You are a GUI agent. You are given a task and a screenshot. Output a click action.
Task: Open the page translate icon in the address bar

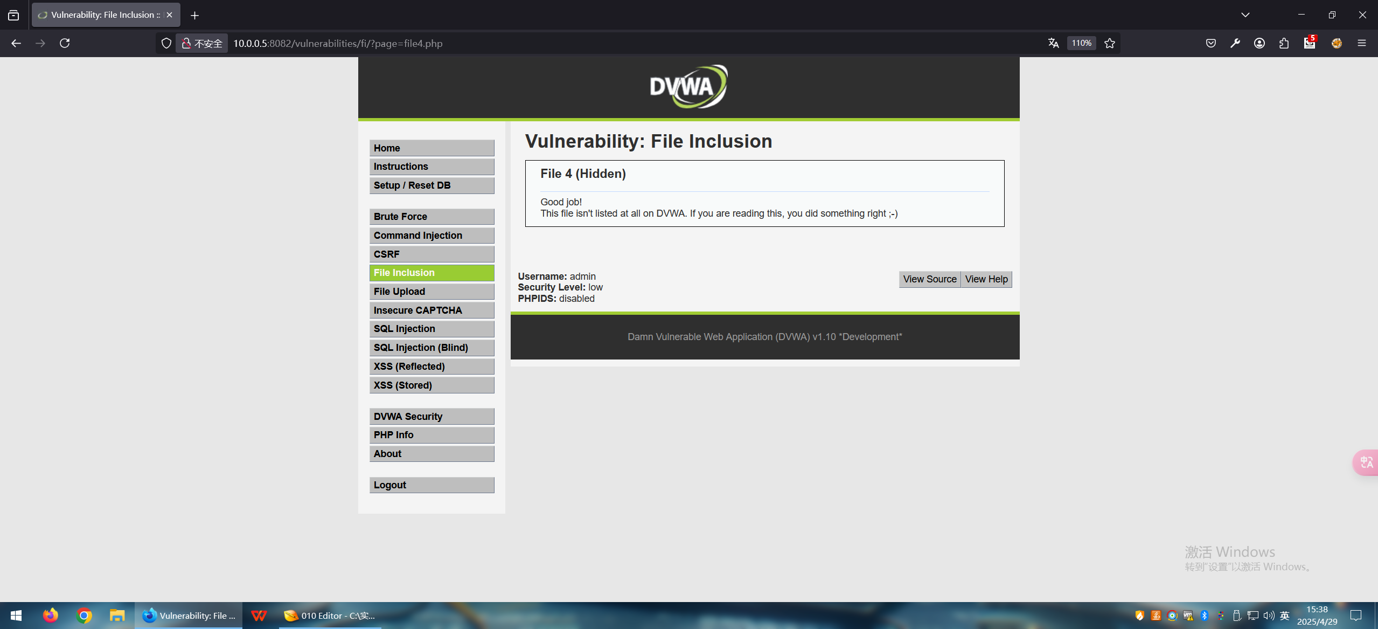click(x=1053, y=43)
